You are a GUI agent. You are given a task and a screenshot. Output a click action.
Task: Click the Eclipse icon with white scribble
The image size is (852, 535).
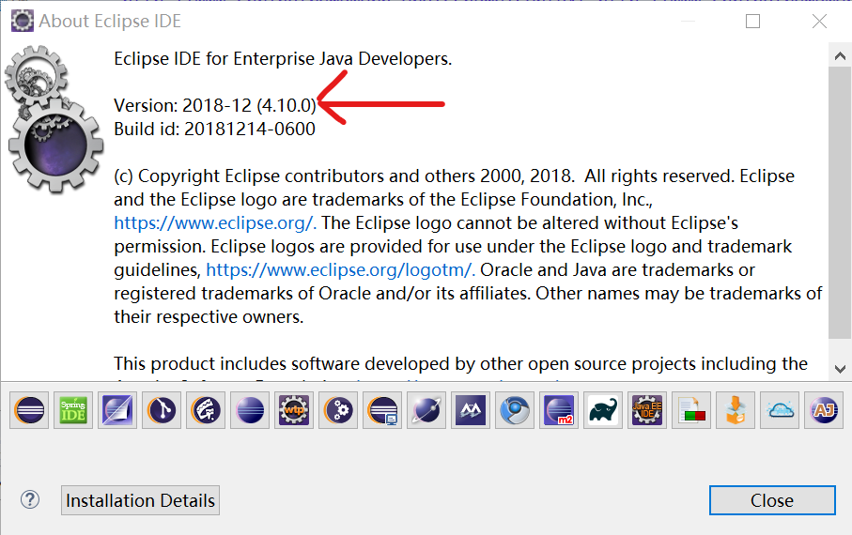point(206,410)
